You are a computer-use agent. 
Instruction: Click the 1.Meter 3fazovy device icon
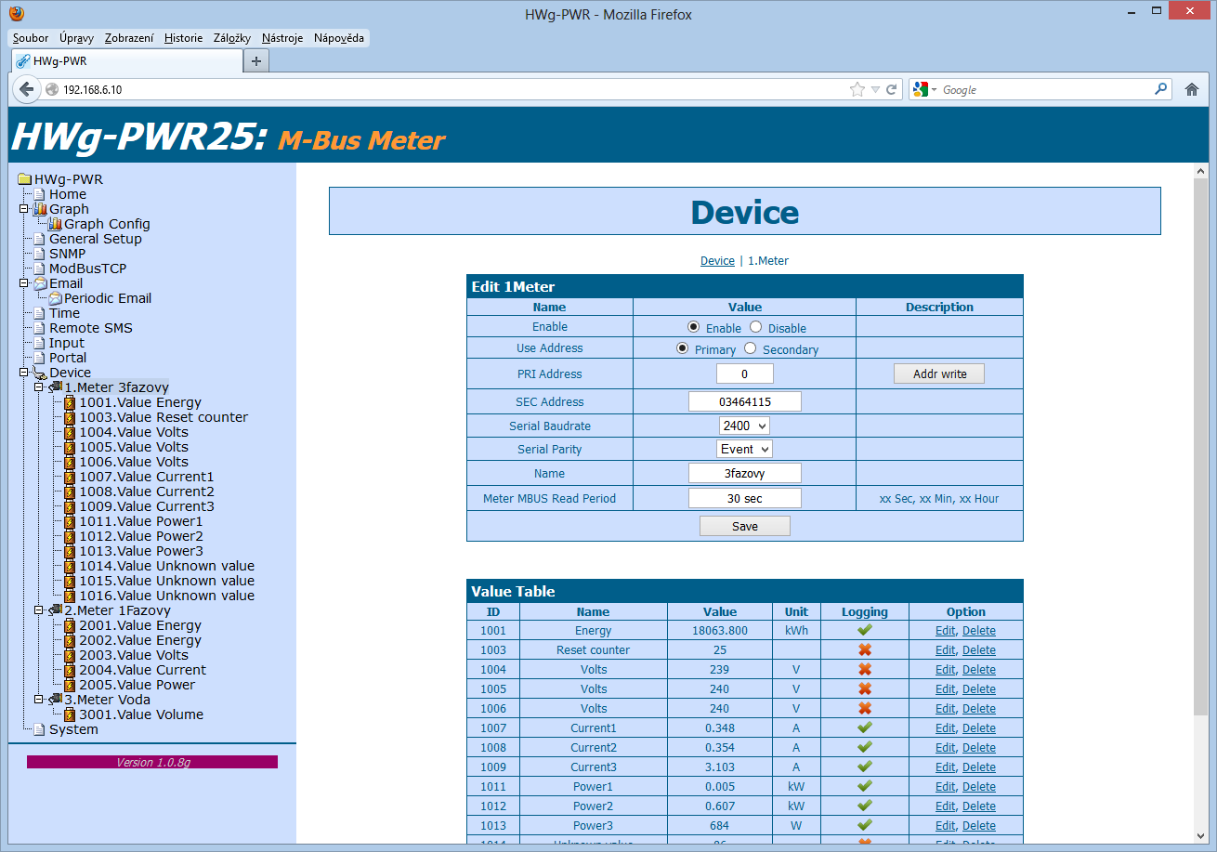click(55, 387)
